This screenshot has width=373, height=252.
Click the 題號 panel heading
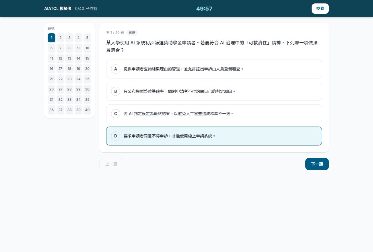(x=51, y=29)
